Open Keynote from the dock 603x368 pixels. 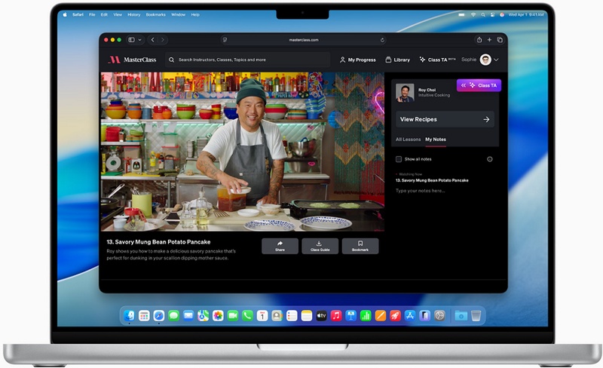[x=350, y=316]
